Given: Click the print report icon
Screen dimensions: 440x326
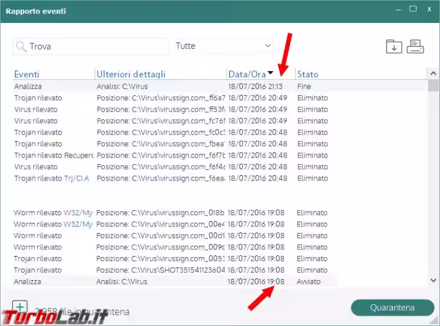Looking at the screenshot, I should [415, 46].
